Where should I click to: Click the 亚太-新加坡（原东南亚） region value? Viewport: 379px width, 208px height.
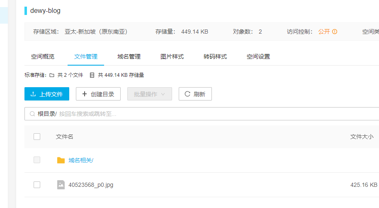pyautogui.click(x=96, y=32)
